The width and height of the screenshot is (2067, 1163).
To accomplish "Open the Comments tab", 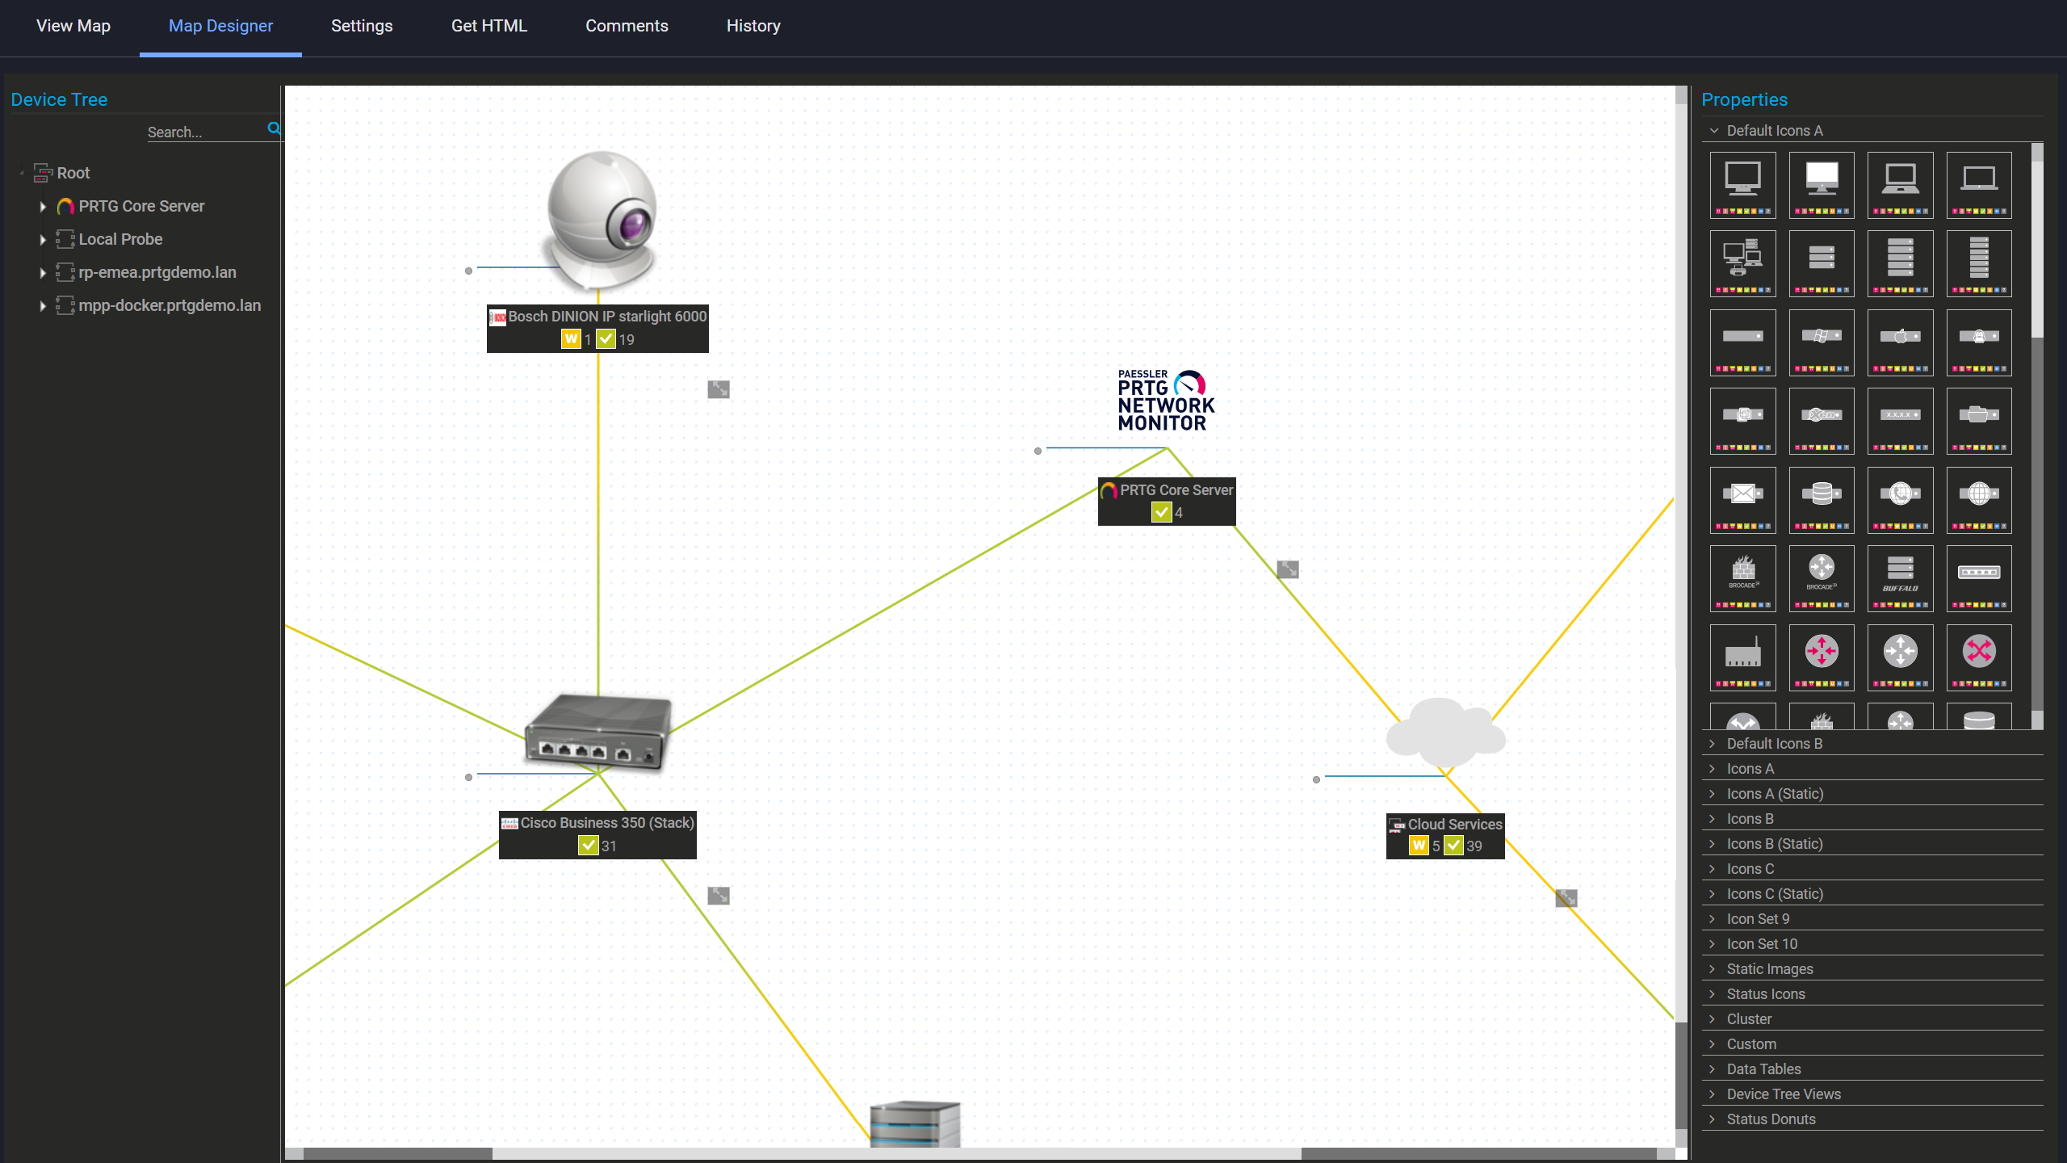I will point(627,26).
